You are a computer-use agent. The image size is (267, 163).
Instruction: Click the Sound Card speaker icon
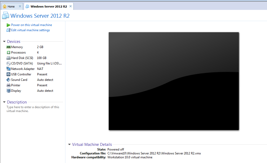point(8,80)
